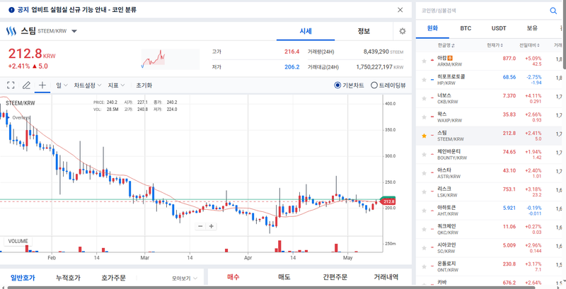Zoom in chart with plus button
The image size is (566, 289).
[x=212, y=226]
